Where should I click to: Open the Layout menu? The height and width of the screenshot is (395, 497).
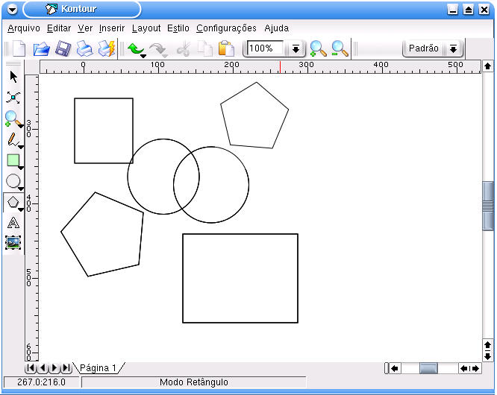(x=146, y=28)
